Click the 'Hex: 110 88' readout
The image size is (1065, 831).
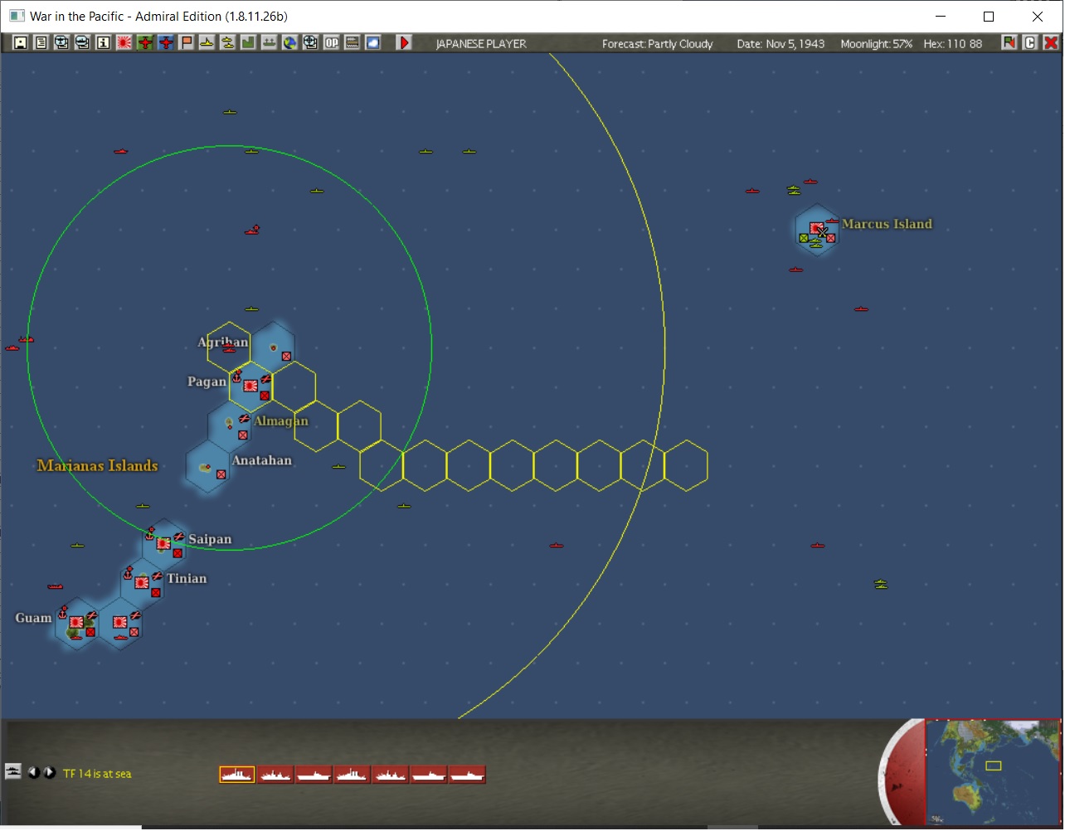coord(953,44)
